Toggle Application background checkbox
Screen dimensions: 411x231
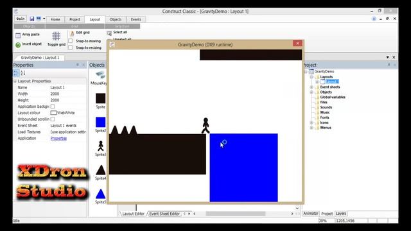coord(53,107)
